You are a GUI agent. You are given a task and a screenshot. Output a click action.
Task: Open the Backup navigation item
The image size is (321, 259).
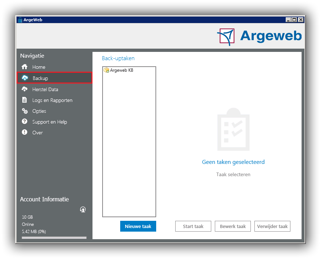click(x=54, y=78)
